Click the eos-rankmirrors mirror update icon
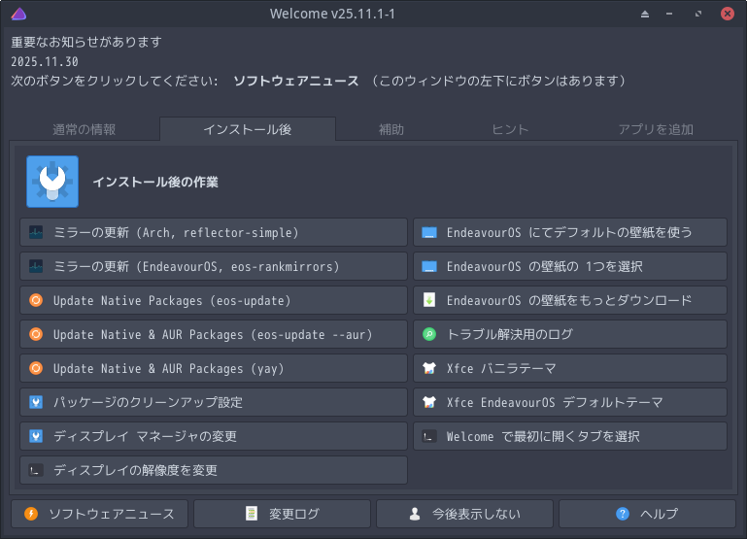Image resolution: width=747 pixels, height=539 pixels. (36, 266)
